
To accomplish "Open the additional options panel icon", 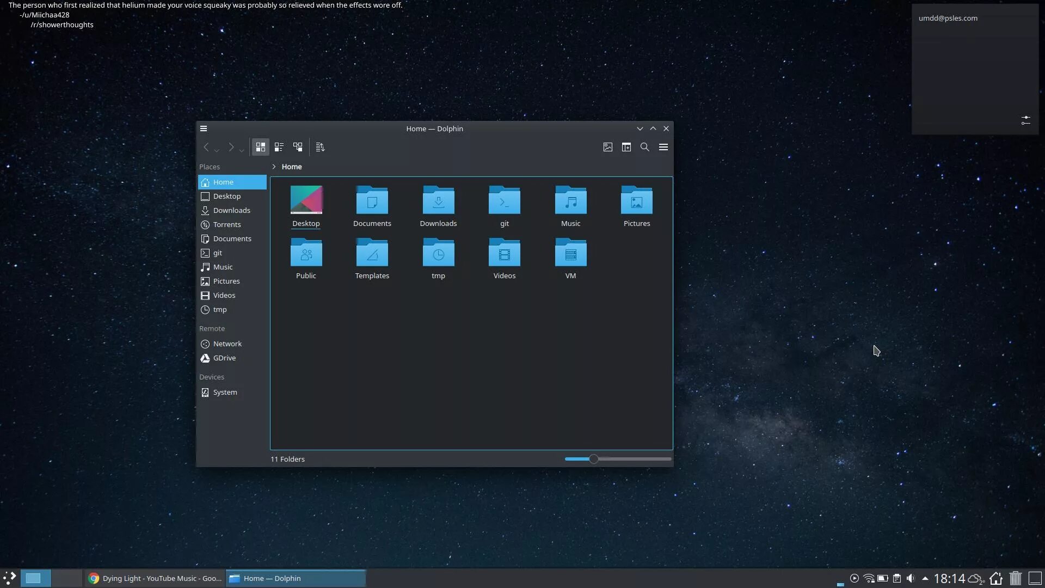I will [662, 146].
